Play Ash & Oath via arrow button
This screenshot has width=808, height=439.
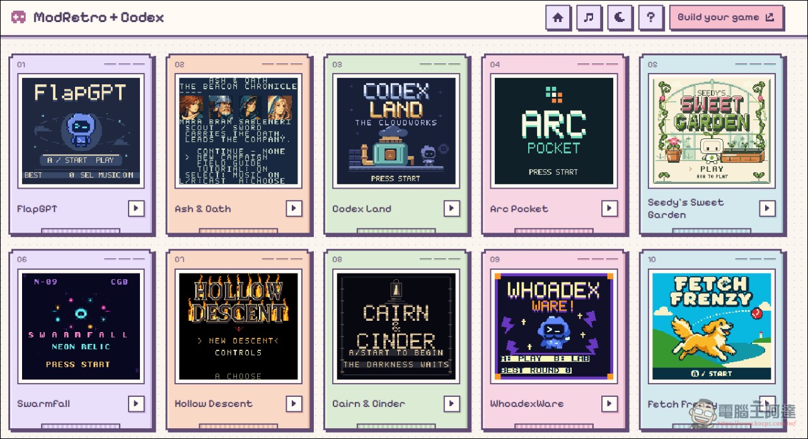point(294,208)
